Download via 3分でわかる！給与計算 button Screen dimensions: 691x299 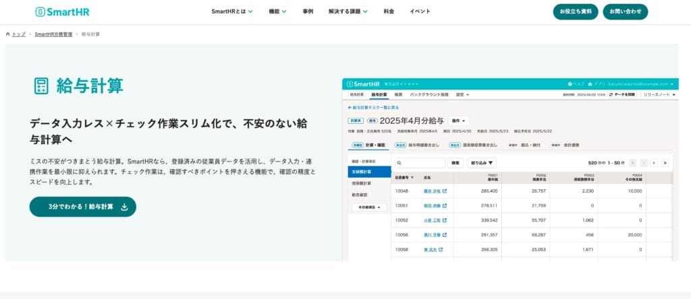point(83,207)
